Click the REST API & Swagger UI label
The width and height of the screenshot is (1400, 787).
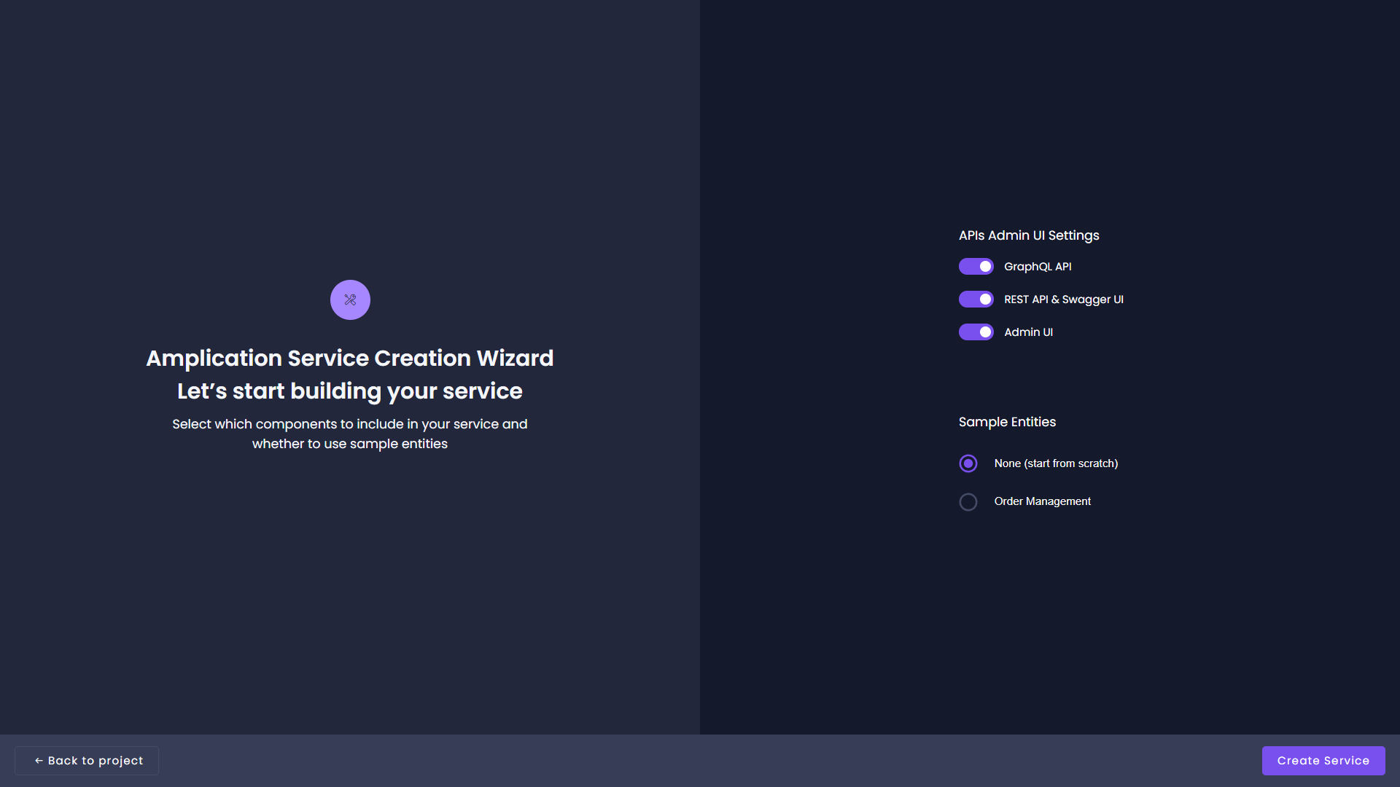tap(1063, 299)
